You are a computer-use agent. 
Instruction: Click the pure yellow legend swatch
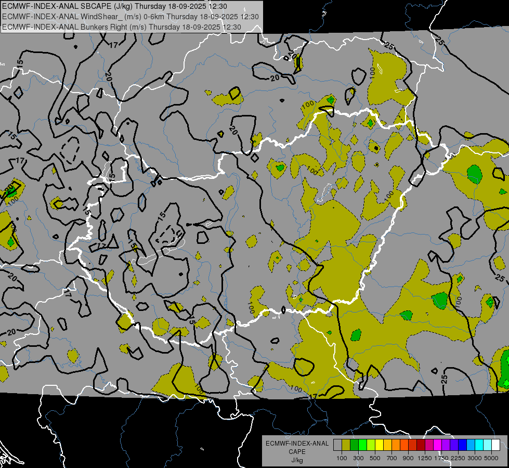tap(380, 445)
